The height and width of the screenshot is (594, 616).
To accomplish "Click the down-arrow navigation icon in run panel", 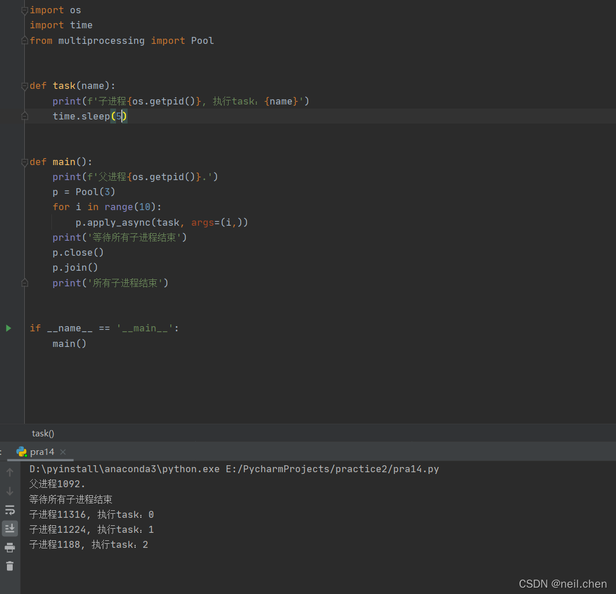I will click(9, 491).
